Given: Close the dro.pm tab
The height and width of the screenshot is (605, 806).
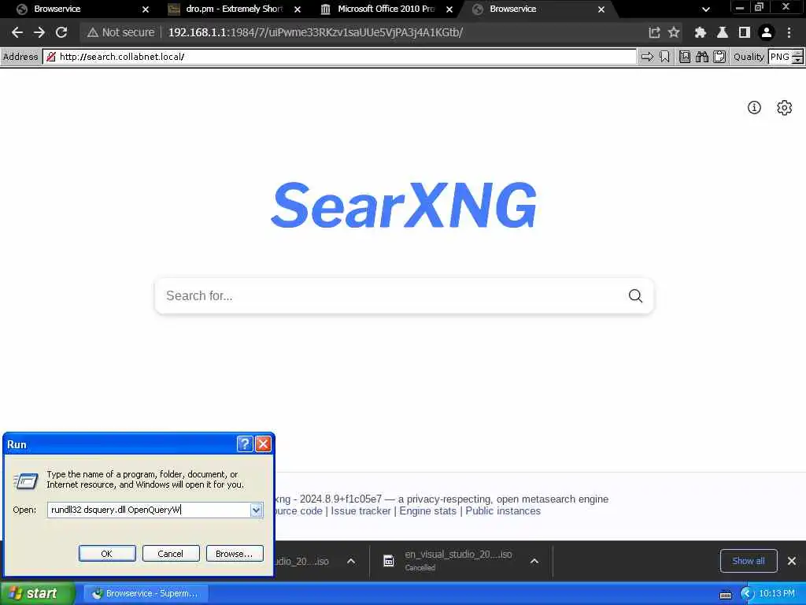Looking at the screenshot, I should pos(297,9).
